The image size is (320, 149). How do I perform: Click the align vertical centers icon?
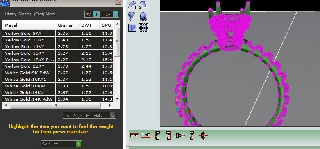click(x=192, y=135)
